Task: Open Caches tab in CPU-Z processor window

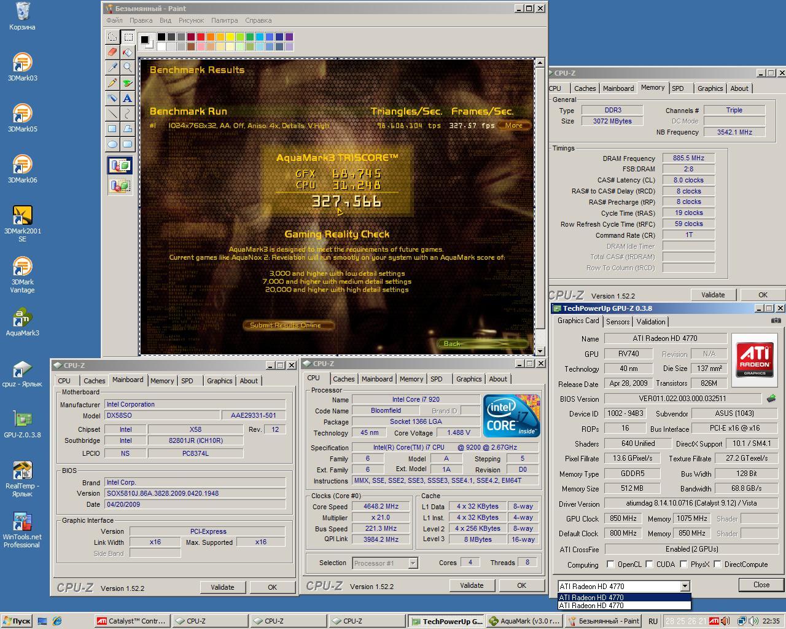Action: tap(344, 379)
